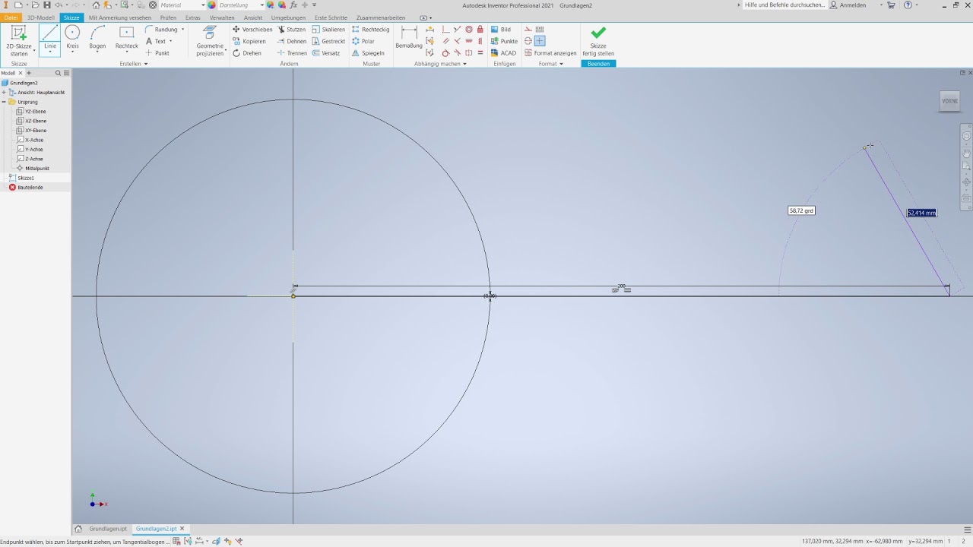This screenshot has width=973, height=547.
Task: Switch to Grundlagen.ipt document tab
Action: click(x=108, y=529)
